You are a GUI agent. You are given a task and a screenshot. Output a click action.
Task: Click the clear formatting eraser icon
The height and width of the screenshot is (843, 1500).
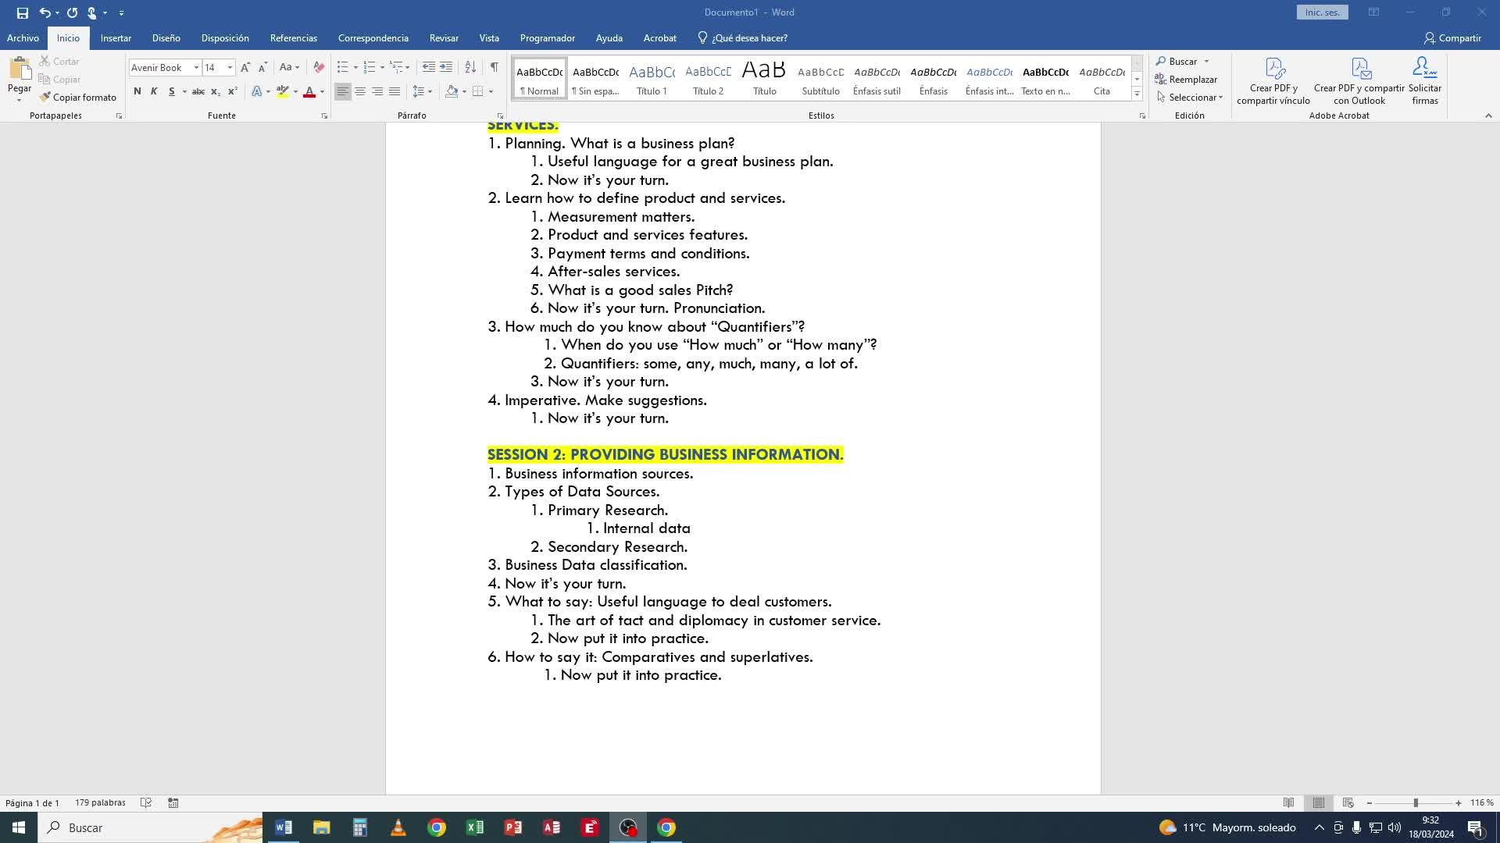tap(318, 67)
